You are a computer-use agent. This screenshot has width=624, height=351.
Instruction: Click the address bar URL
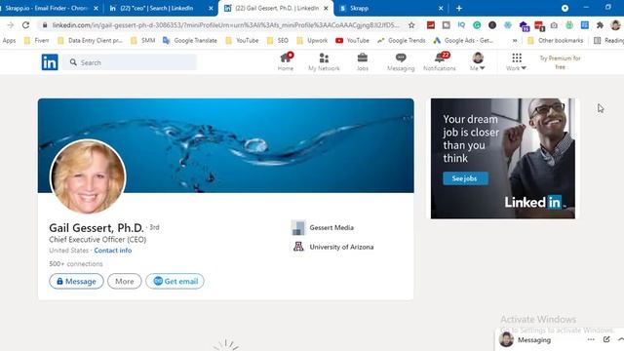coord(225,25)
